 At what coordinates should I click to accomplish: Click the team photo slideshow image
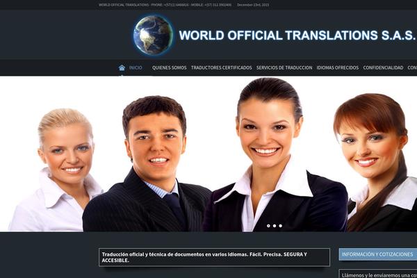coord(208,154)
